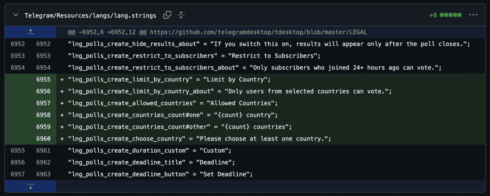
Task: Select added line number 6955
Action: coord(43,80)
